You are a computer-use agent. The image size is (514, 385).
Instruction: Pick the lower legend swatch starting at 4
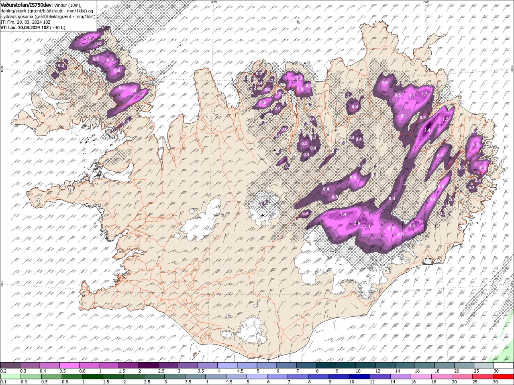tap(216, 376)
